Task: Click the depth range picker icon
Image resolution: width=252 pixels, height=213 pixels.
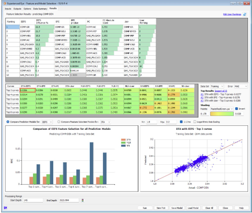Action: [83, 200]
